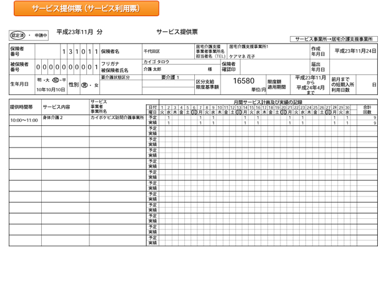Select the circled 男 gender option
This screenshot has width=386, height=300.
[84, 85]
